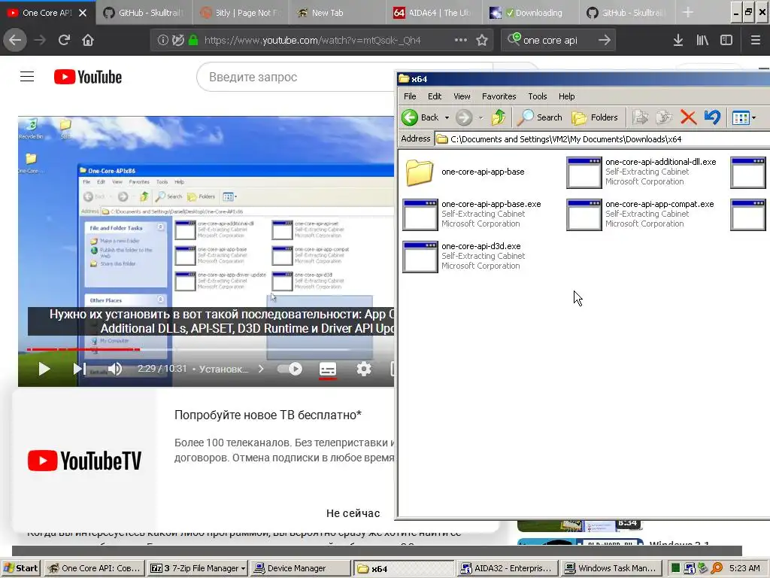This screenshot has width=770, height=578.
Task: Open Help menu in x64 Explorer window
Action: click(566, 96)
